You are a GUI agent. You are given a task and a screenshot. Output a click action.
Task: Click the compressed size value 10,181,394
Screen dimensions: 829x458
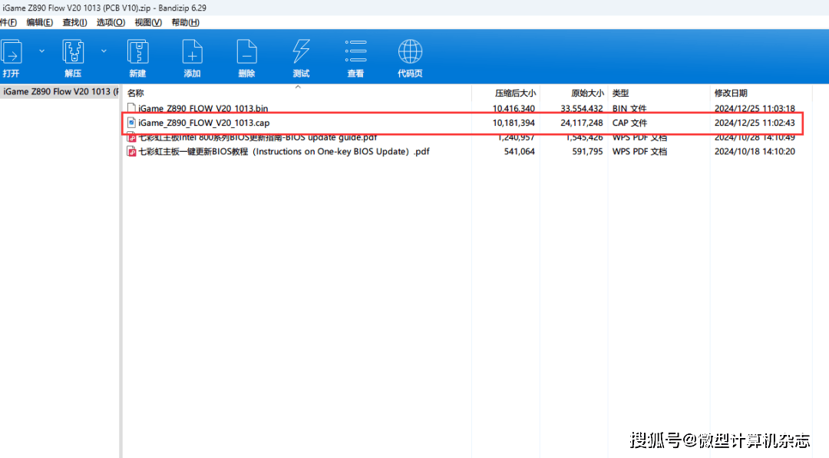514,123
